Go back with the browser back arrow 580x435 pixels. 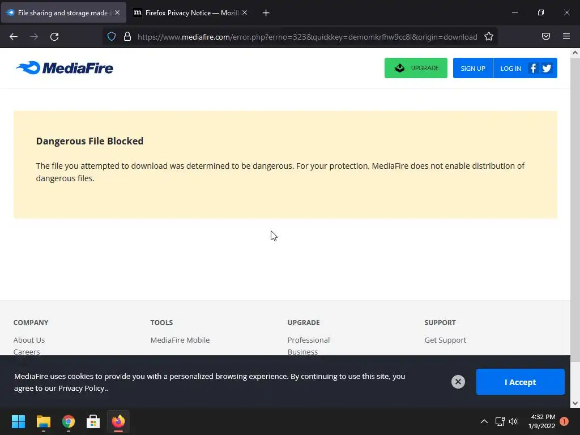tap(14, 37)
